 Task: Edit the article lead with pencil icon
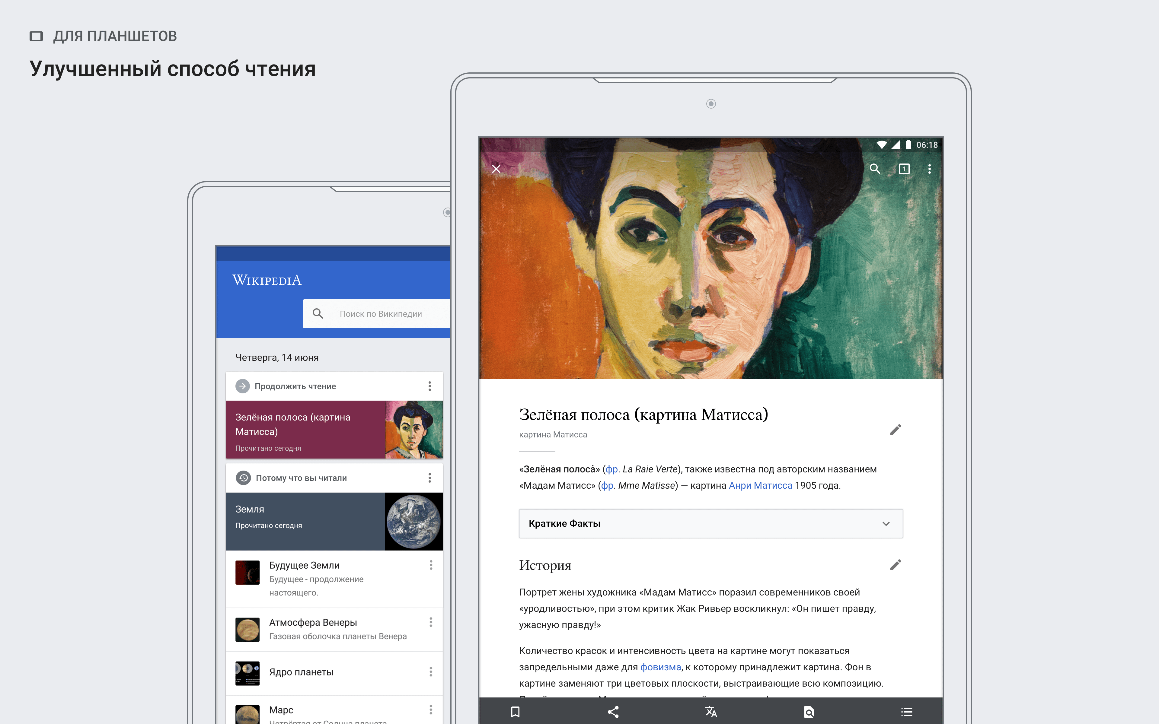click(895, 430)
